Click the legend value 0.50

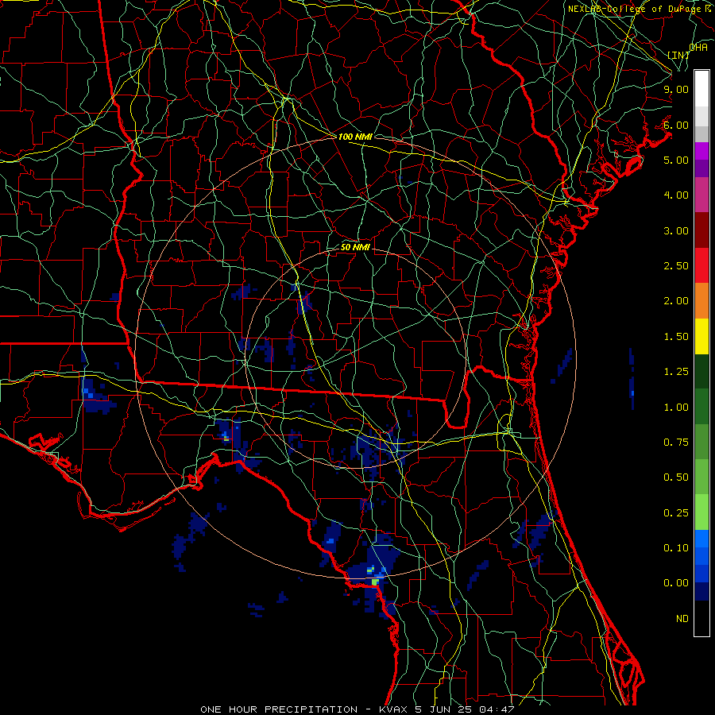click(x=676, y=477)
